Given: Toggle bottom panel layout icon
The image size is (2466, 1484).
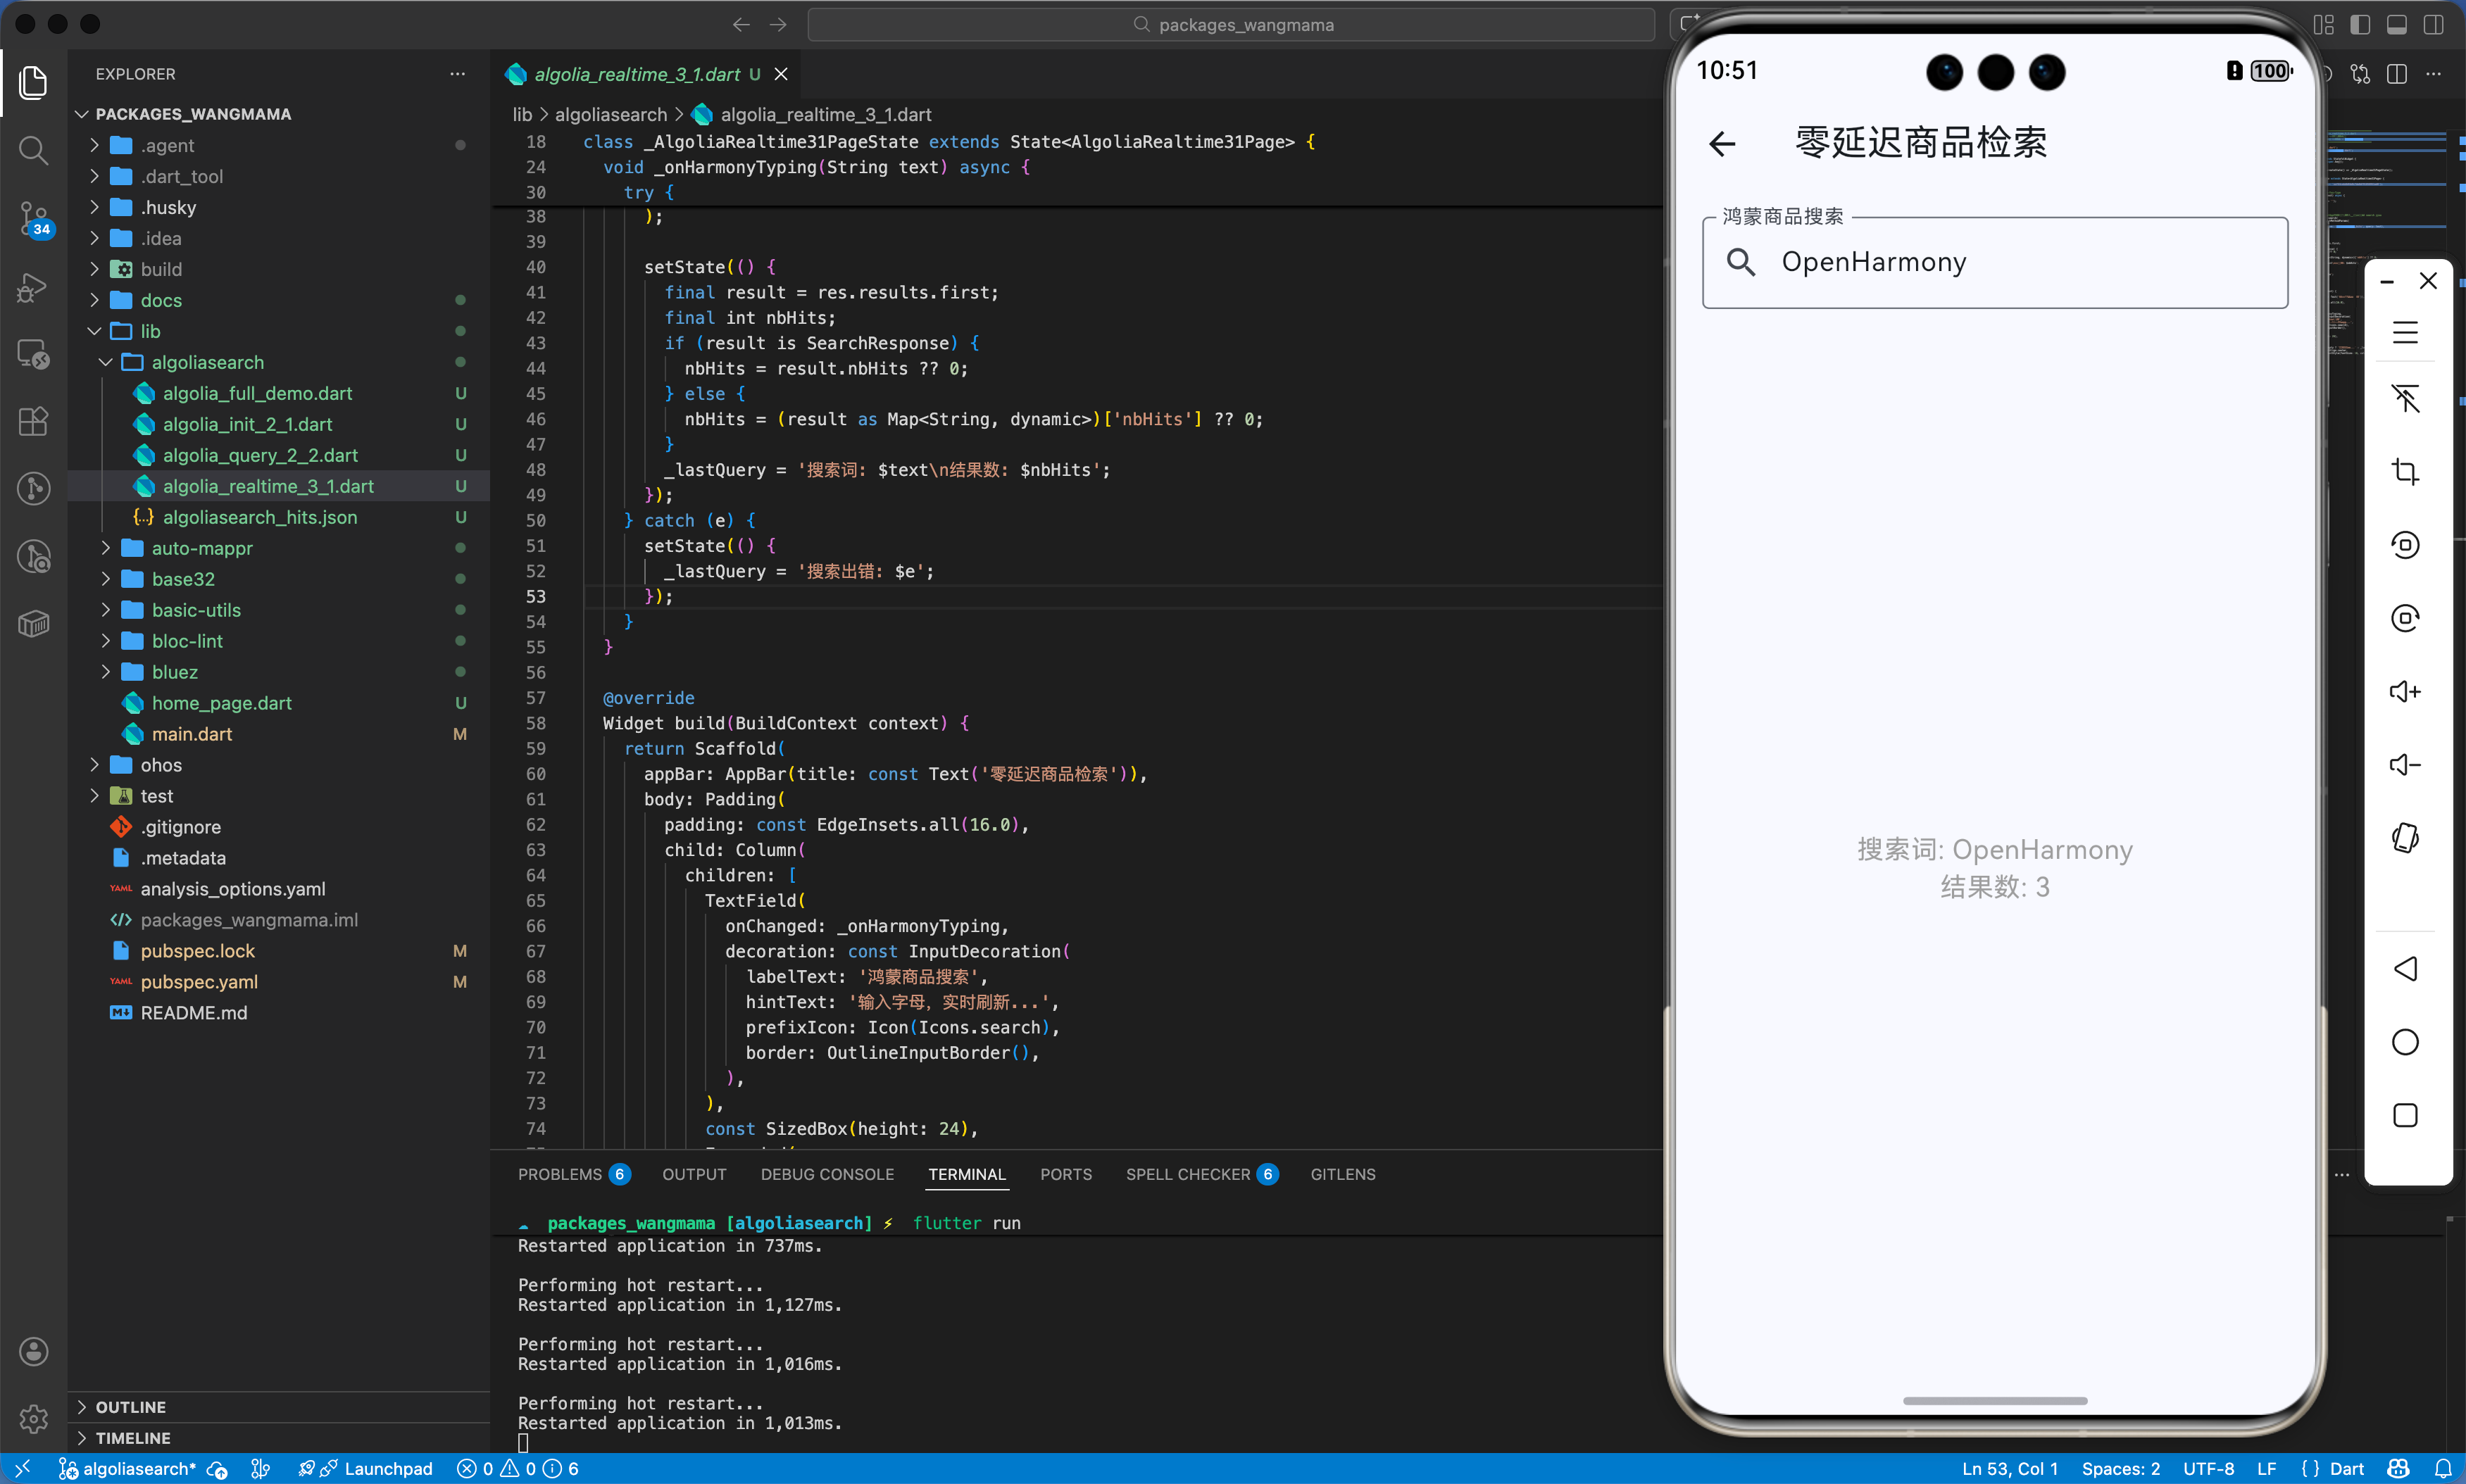Looking at the screenshot, I should [2397, 25].
